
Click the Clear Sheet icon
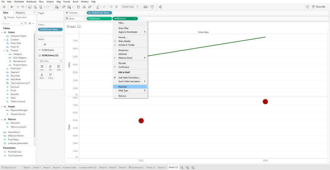(x=69, y=7)
